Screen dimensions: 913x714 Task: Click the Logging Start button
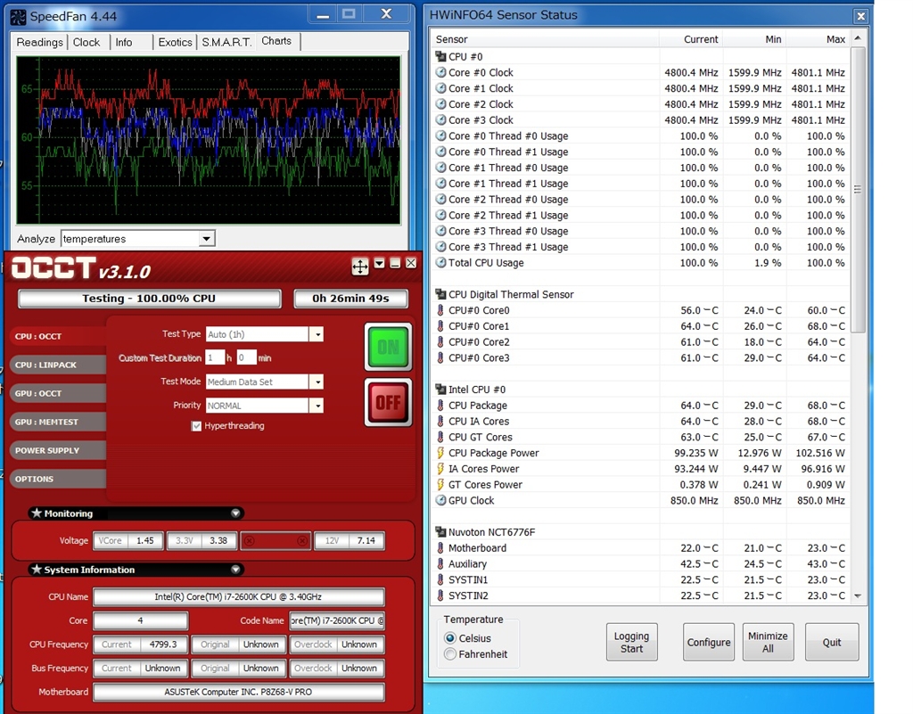(631, 643)
